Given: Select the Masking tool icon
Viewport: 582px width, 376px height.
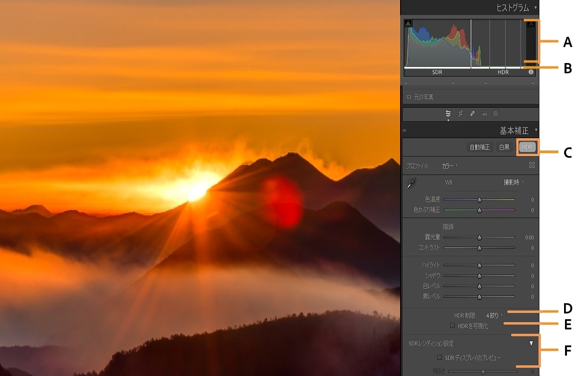Looking at the screenshot, I should tap(496, 114).
